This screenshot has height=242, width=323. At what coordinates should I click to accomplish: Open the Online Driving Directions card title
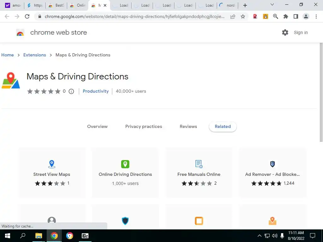[x=125, y=174]
